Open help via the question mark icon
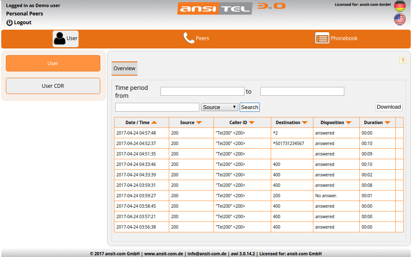The height and width of the screenshot is (257, 412). 403,61
